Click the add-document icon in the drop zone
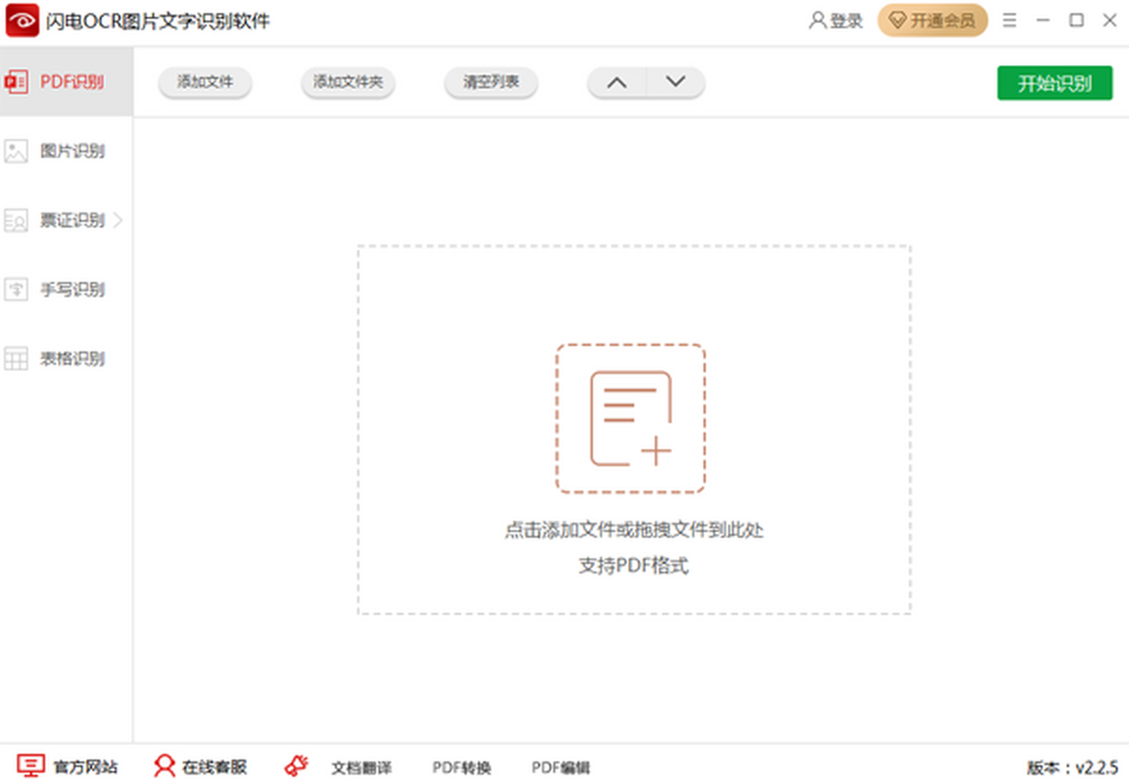Screen dimensions: 1129x784 tap(630, 418)
